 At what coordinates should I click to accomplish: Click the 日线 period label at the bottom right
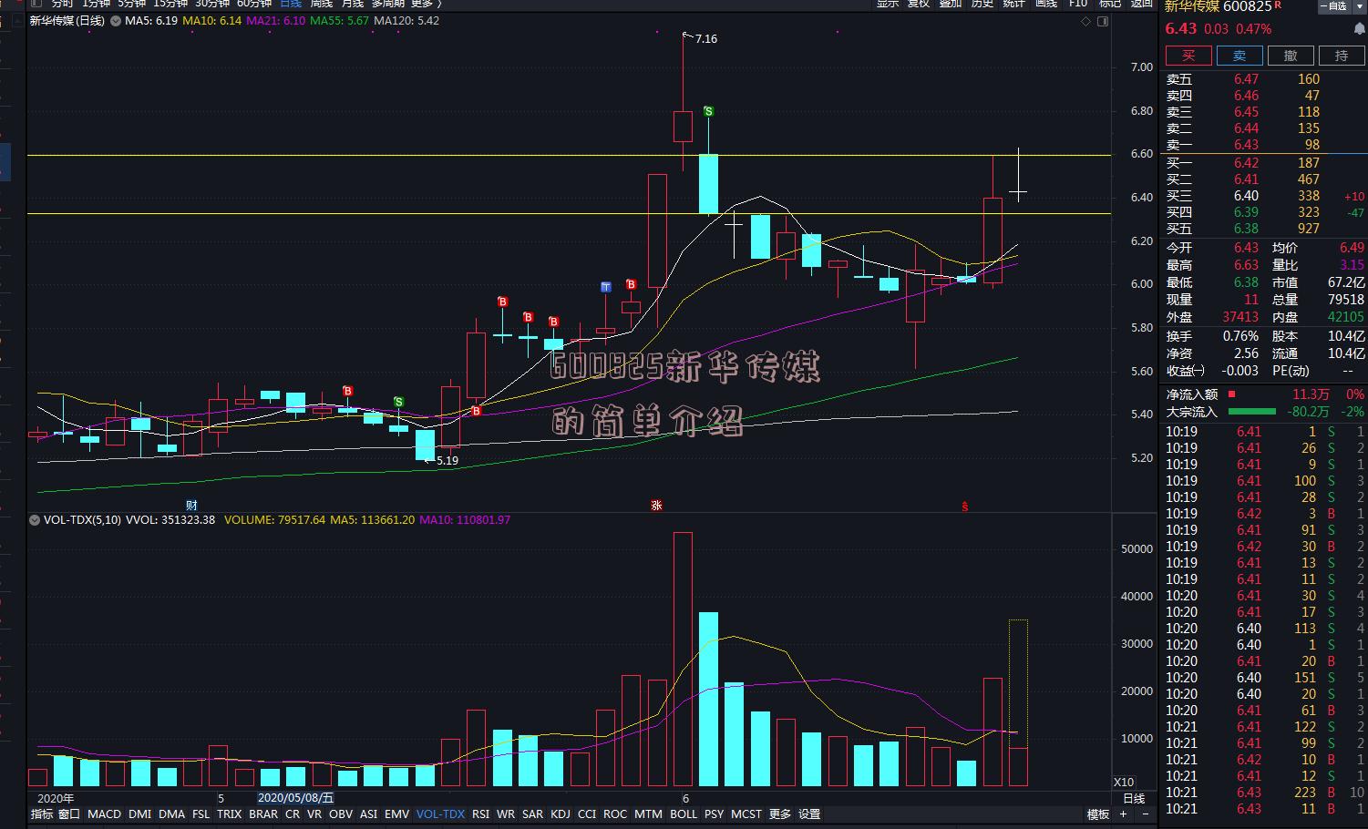1134,799
